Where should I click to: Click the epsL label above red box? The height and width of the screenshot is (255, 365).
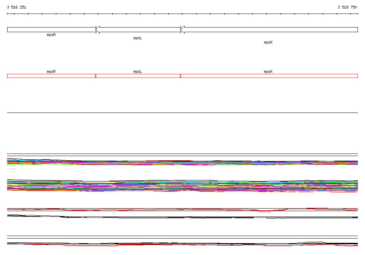(x=138, y=72)
